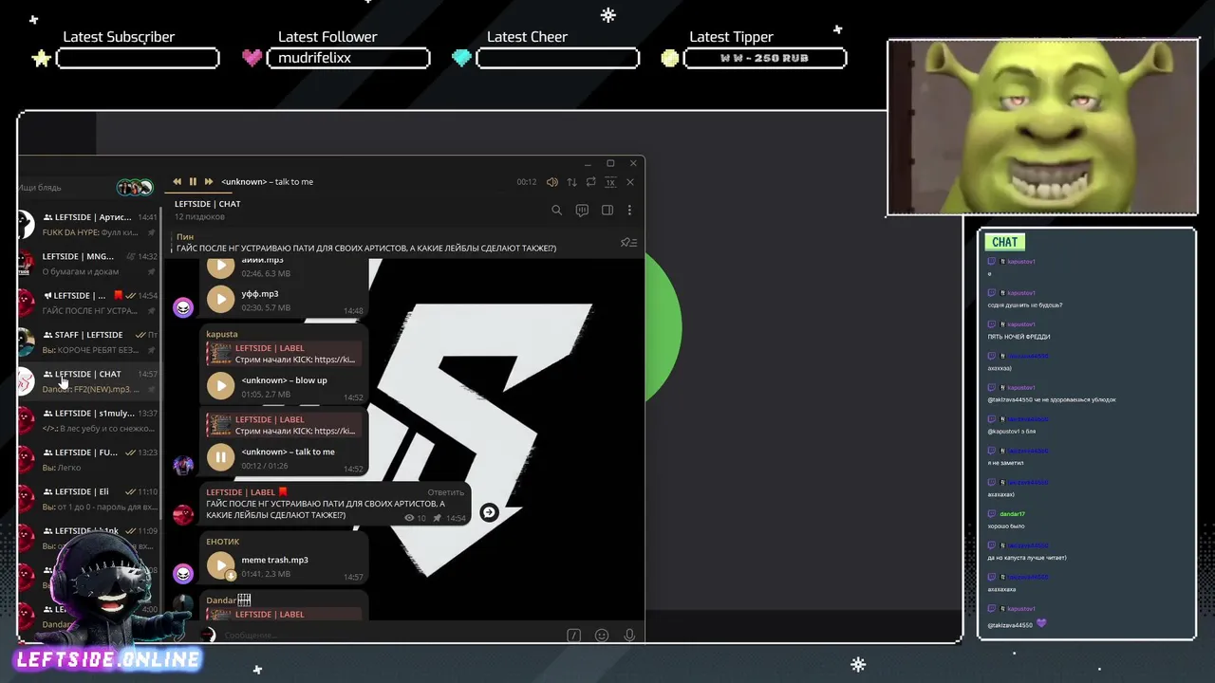Pause the talk to me message audio
This screenshot has height=683, width=1215.
click(x=221, y=457)
